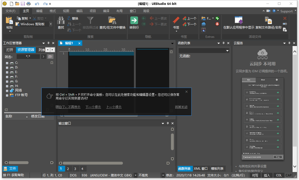This screenshot has width=299, height=180.
Task: Click the output window vertical scrollbar thumb
Action: (x=173, y=142)
